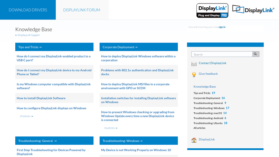Screen dimensions: 279x157
Task: Open the Download Drivers tab
Action: (x=28, y=10)
